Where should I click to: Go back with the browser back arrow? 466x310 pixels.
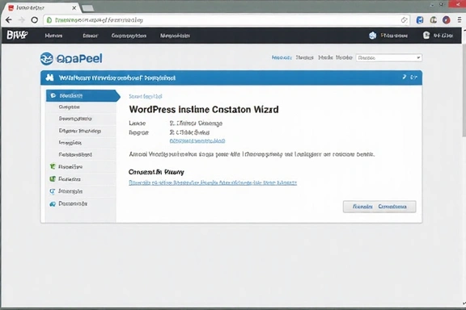9,20
